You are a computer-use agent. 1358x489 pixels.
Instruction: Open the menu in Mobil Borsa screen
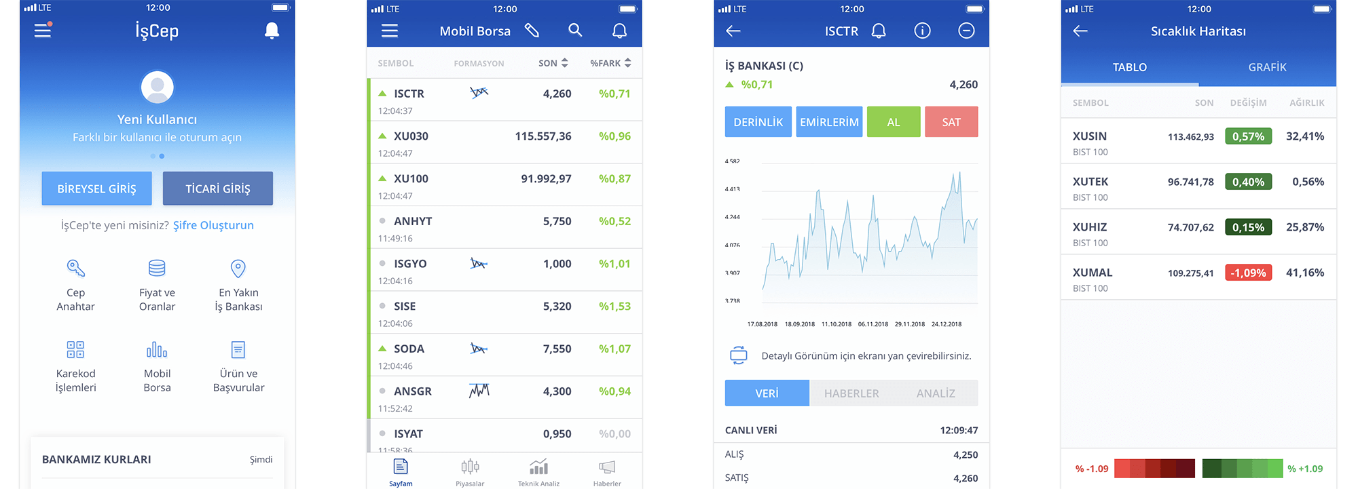point(390,31)
